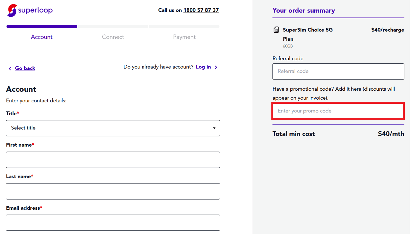Click the Superloop logo icon

click(12, 10)
